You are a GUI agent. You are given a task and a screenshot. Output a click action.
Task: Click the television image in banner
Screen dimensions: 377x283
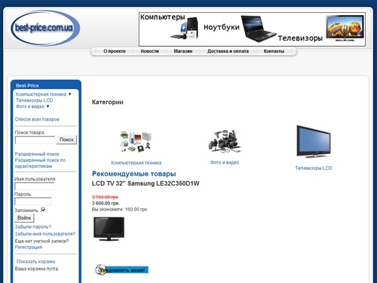(345, 28)
